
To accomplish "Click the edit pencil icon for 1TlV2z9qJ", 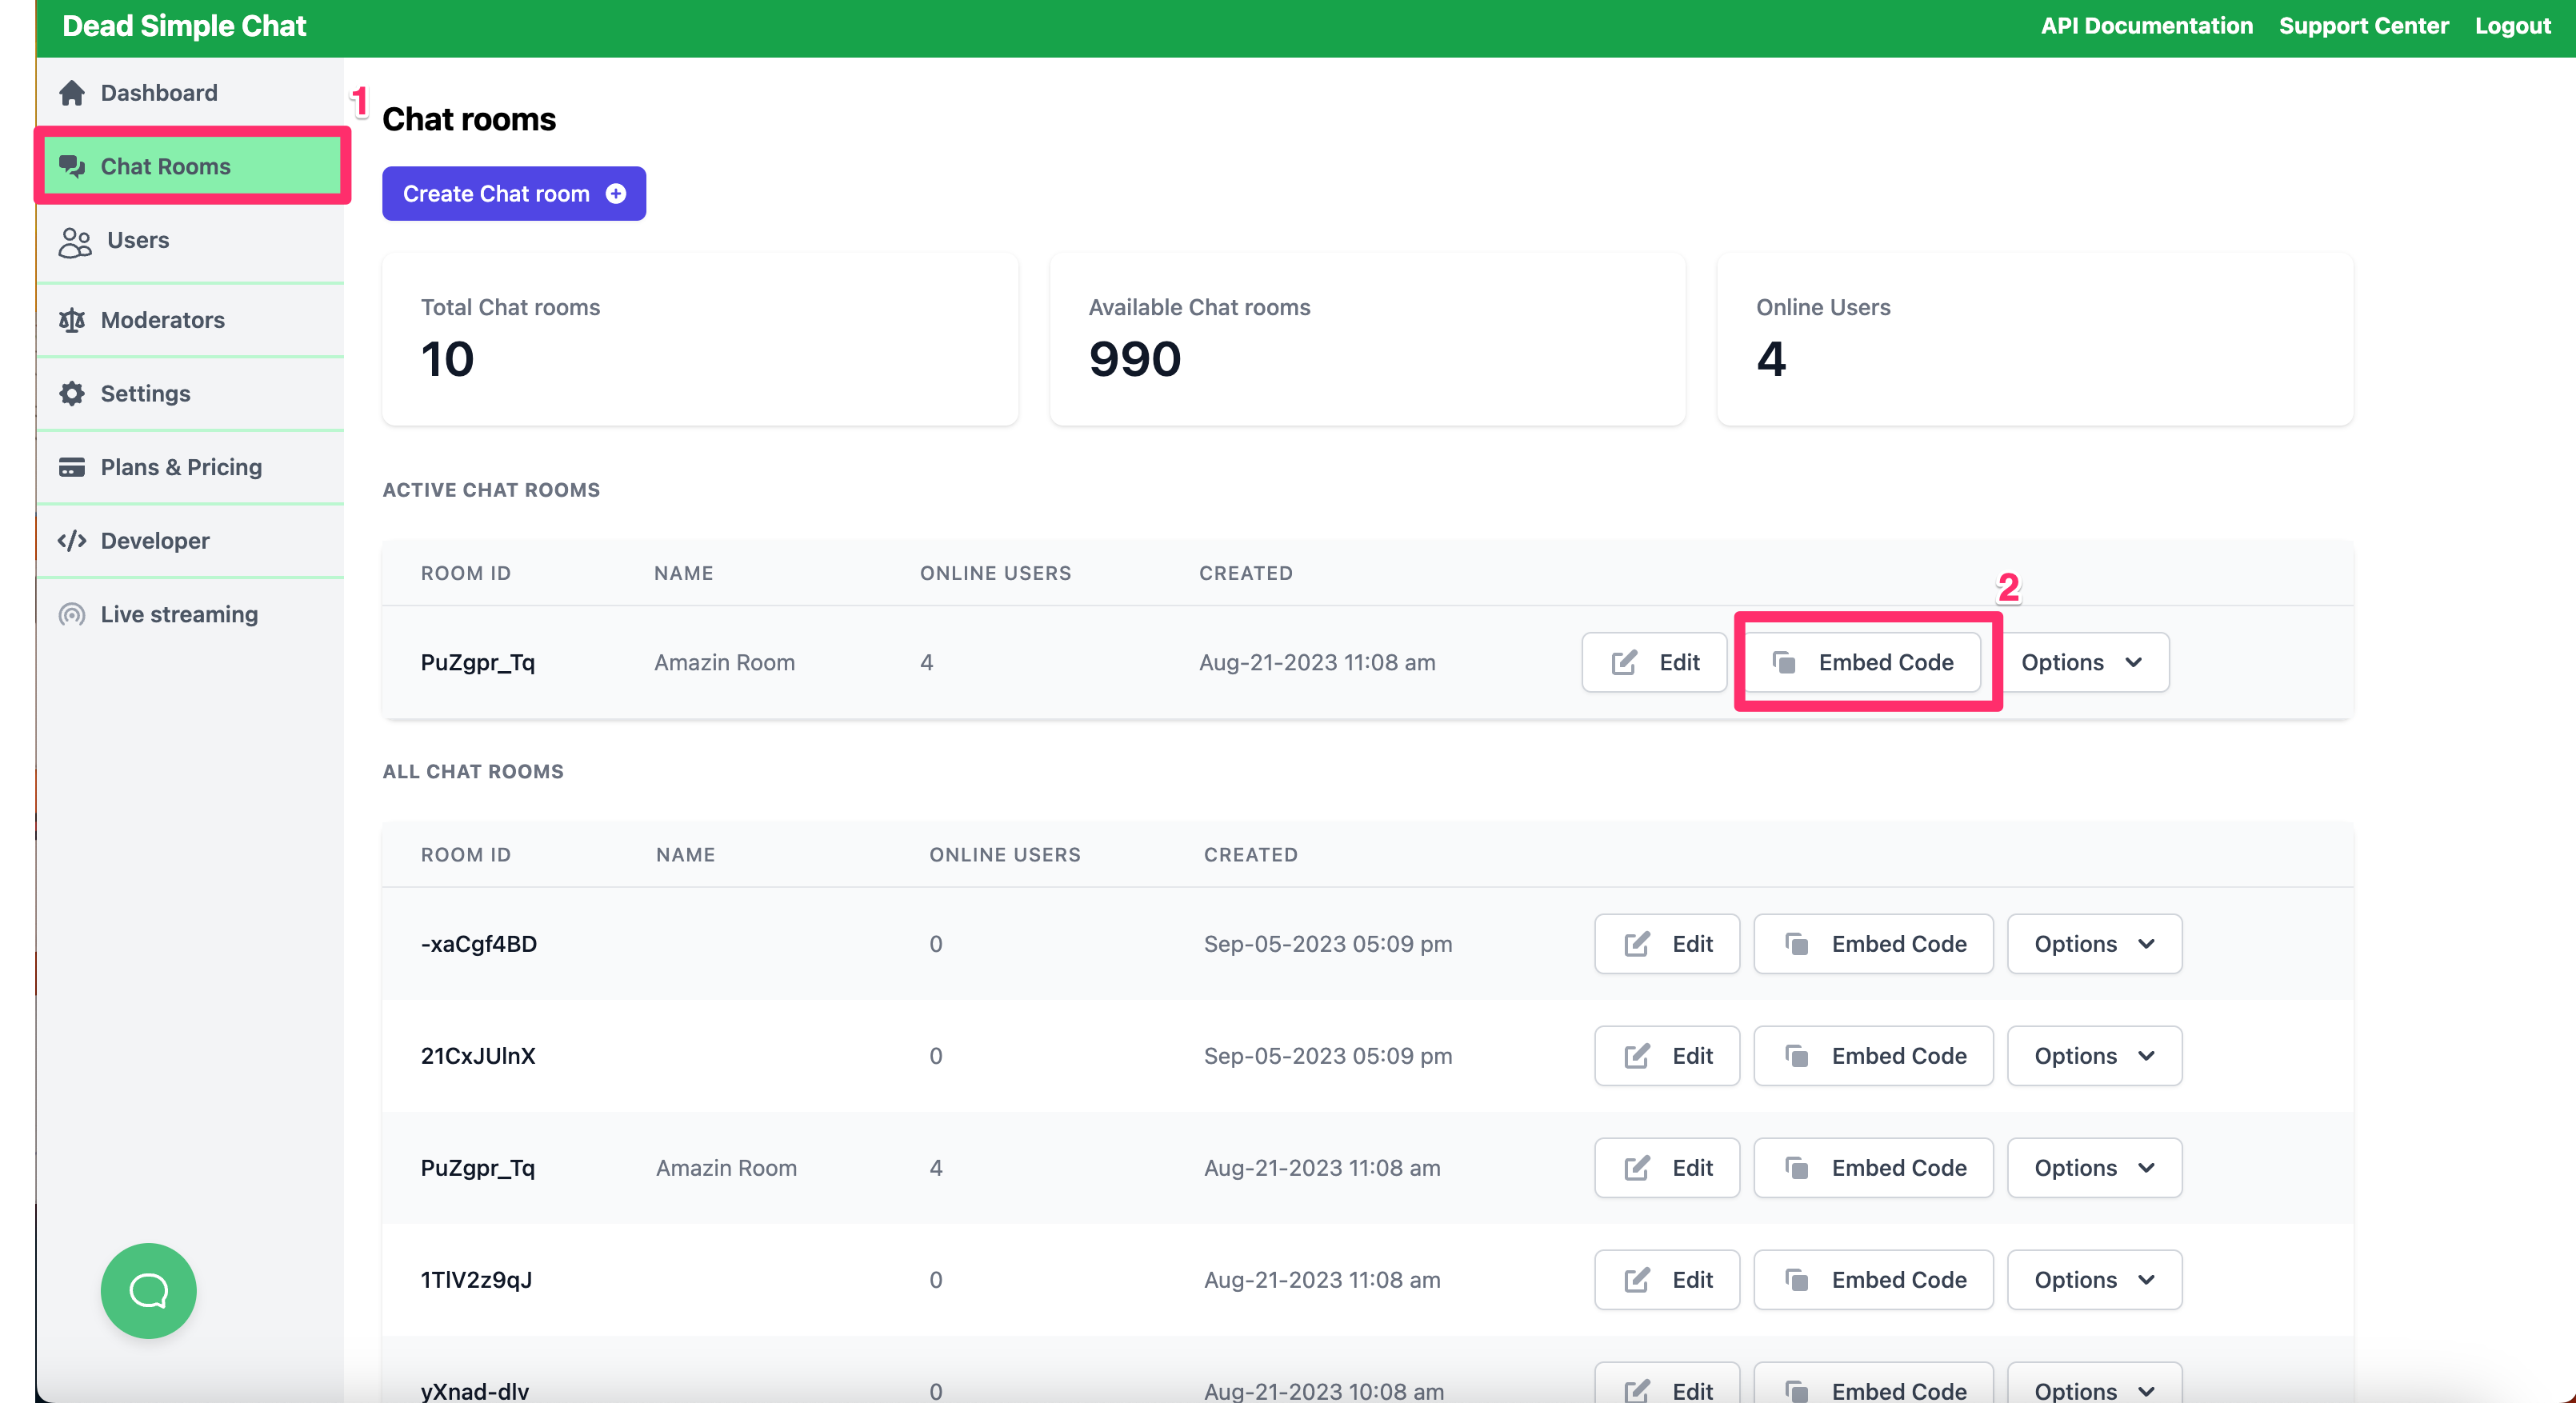I will point(1637,1280).
